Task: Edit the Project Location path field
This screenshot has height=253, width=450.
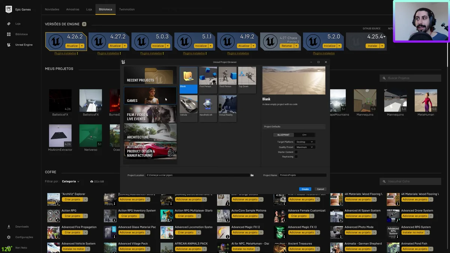Action: [198, 175]
